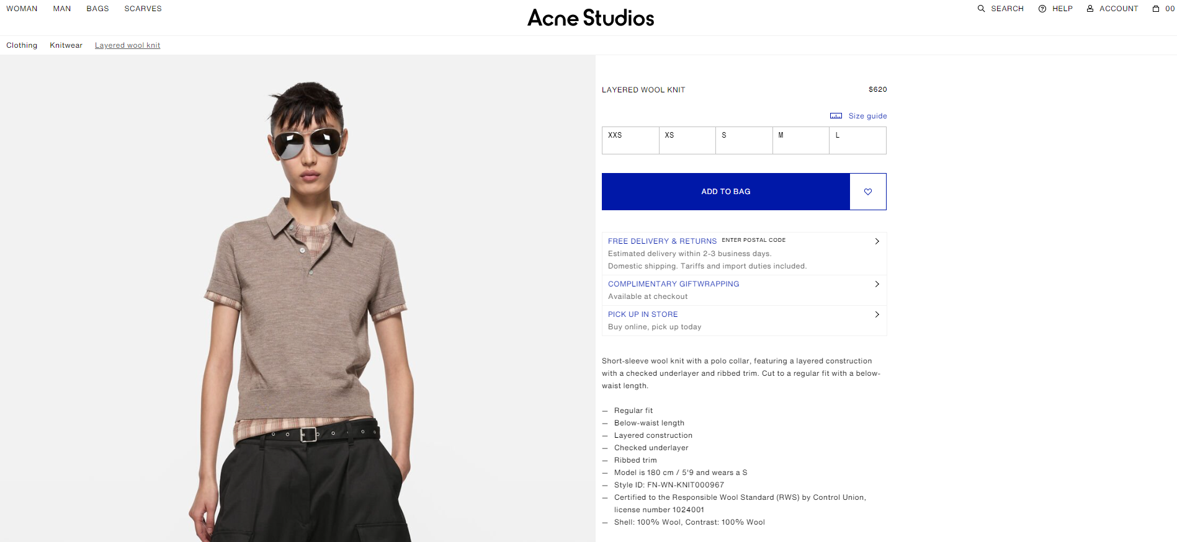Open the Size guide link
Screen dimensions: 1177x542
[867, 116]
